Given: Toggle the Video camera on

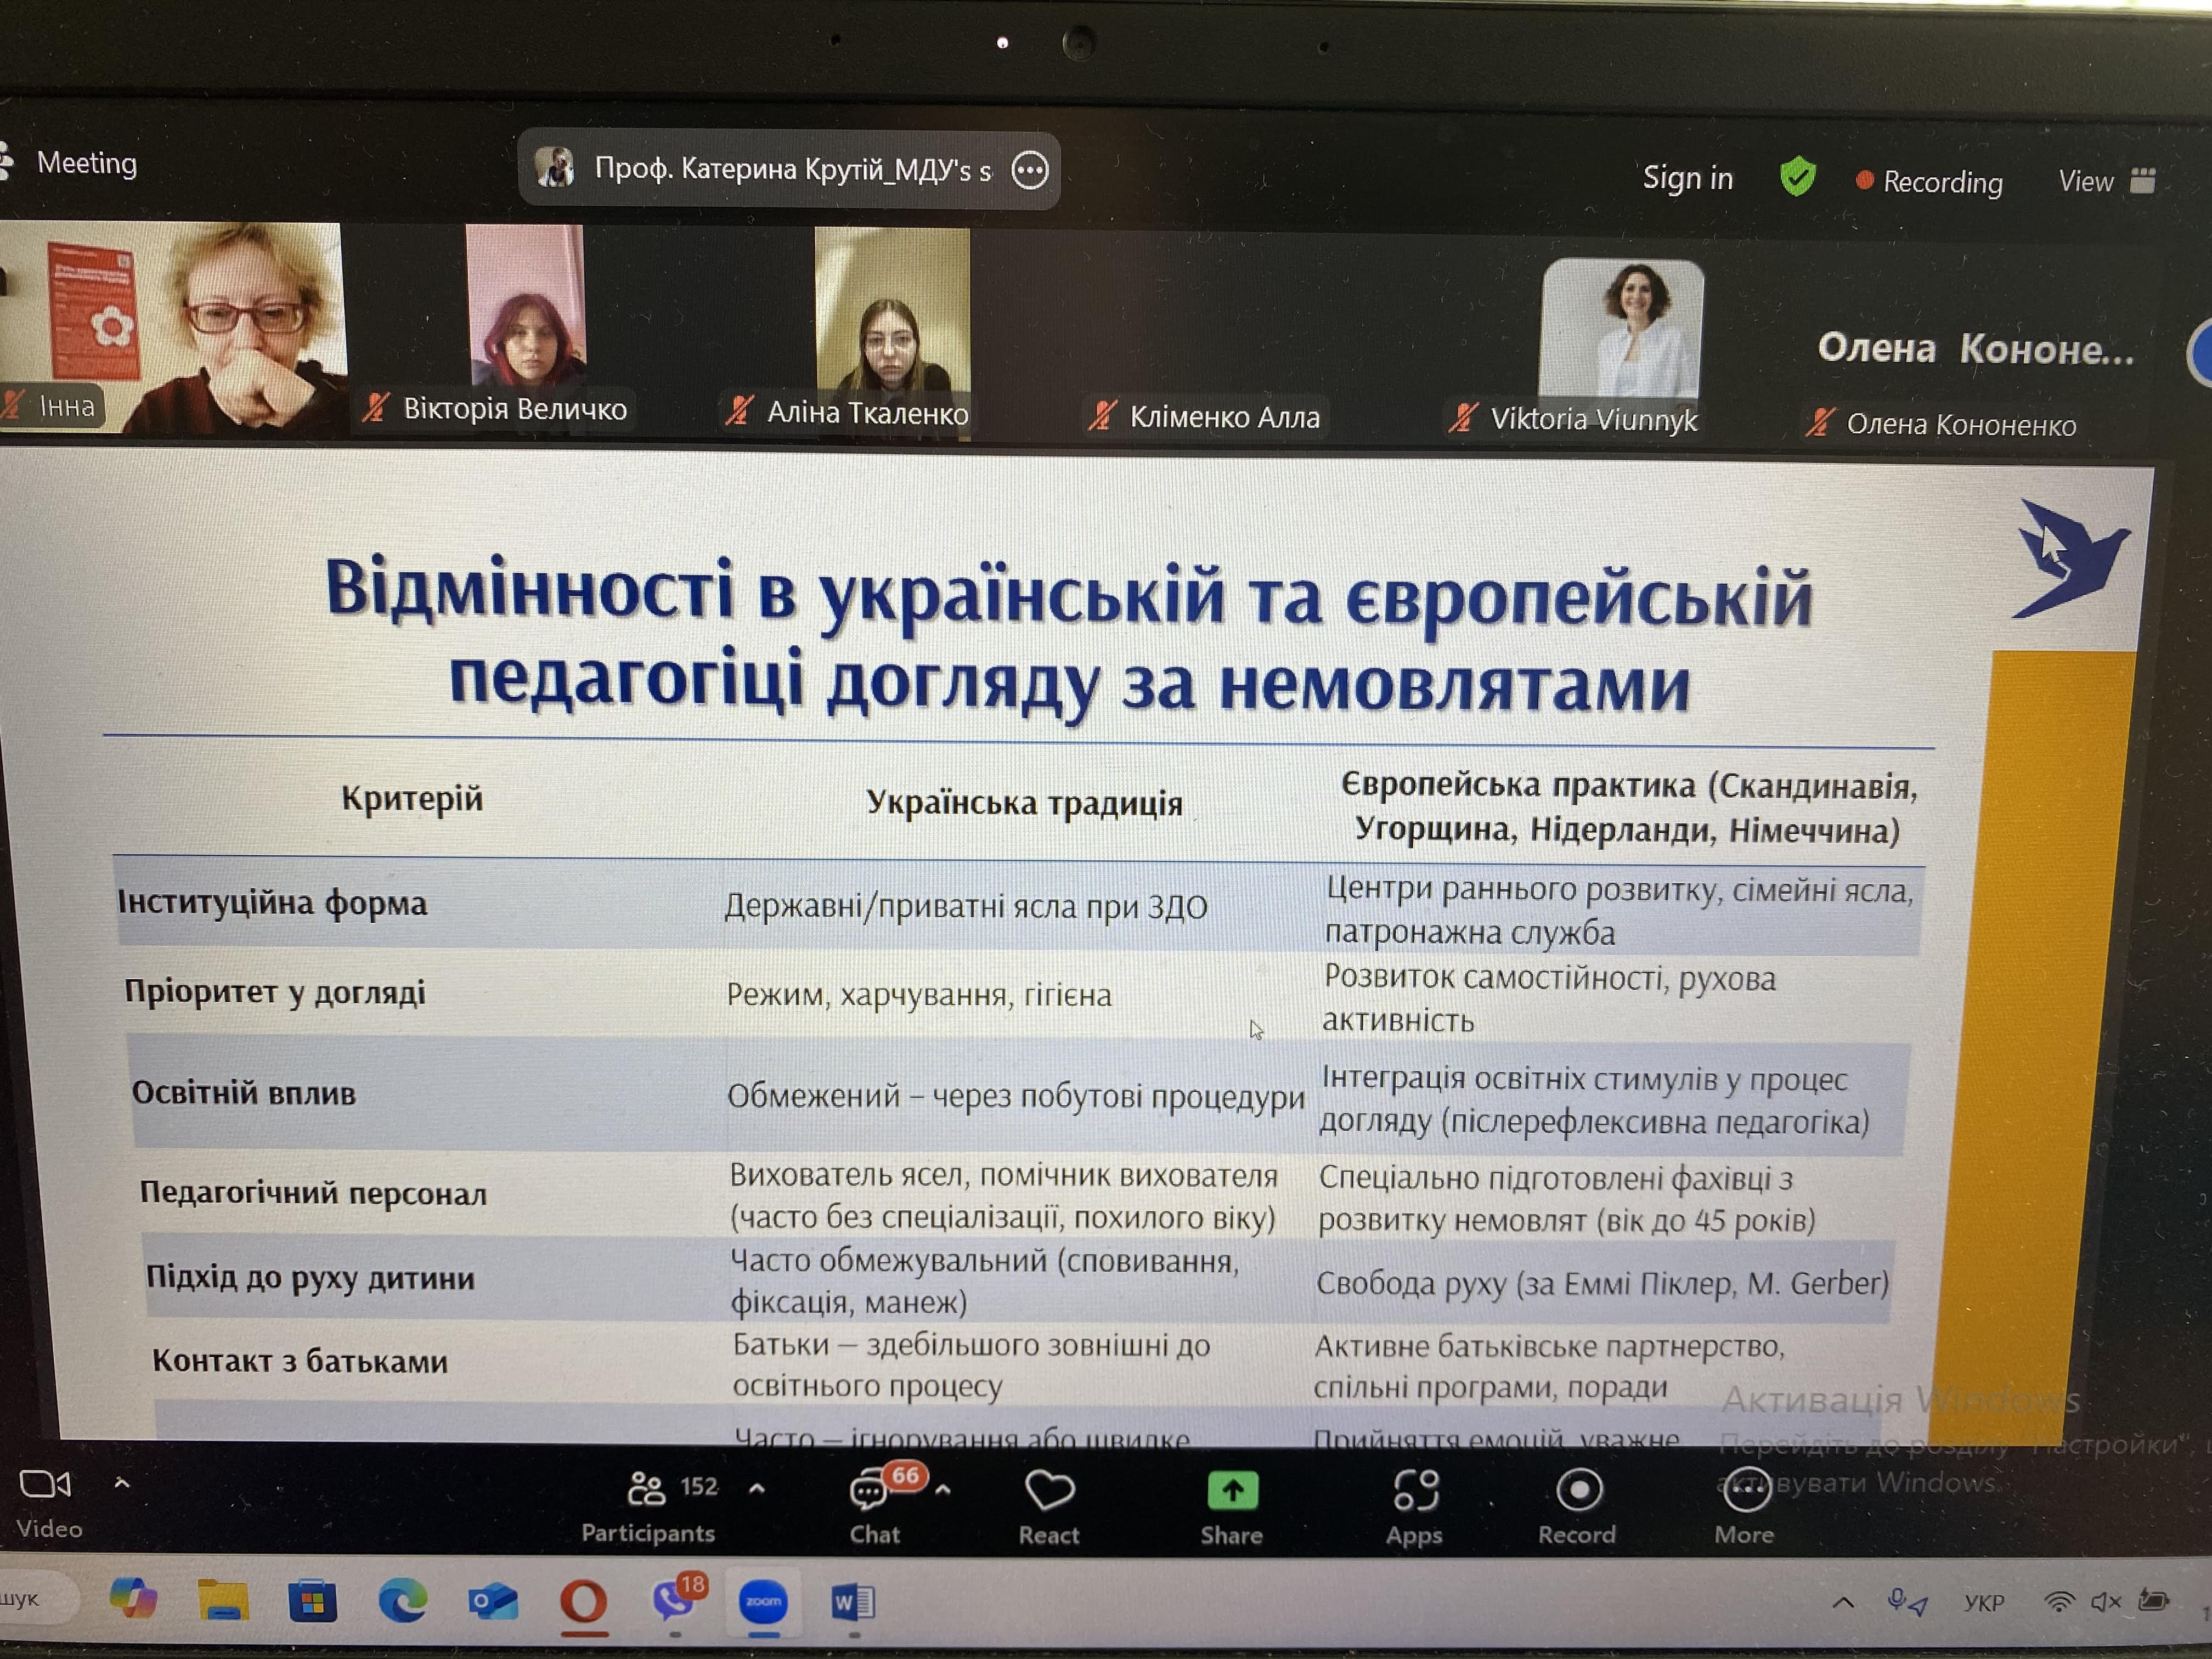Looking at the screenshot, I should (45, 1485).
